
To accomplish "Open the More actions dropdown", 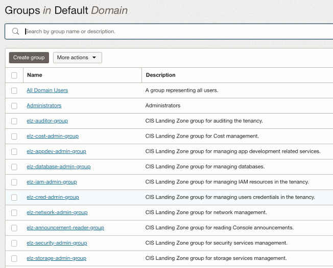I will click(x=77, y=58).
